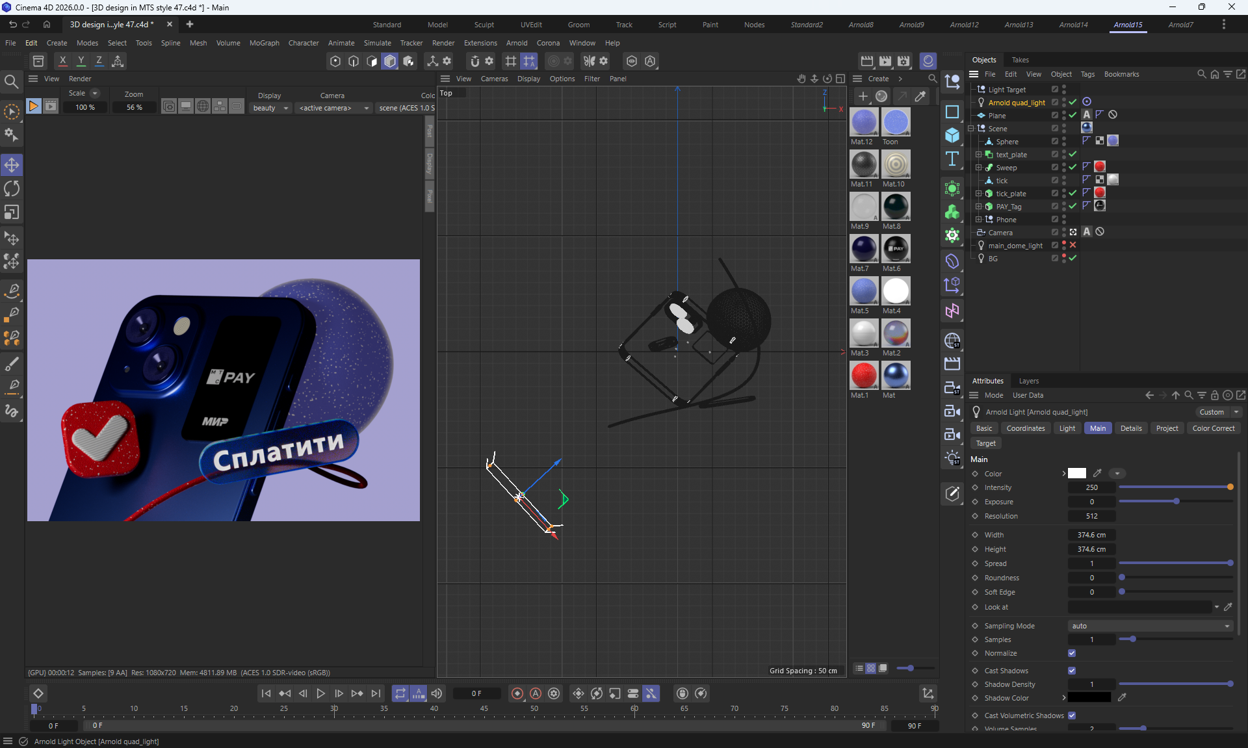Viewport: 1248px width, 748px height.
Task: Click the record active objects button
Action: pos(517,693)
